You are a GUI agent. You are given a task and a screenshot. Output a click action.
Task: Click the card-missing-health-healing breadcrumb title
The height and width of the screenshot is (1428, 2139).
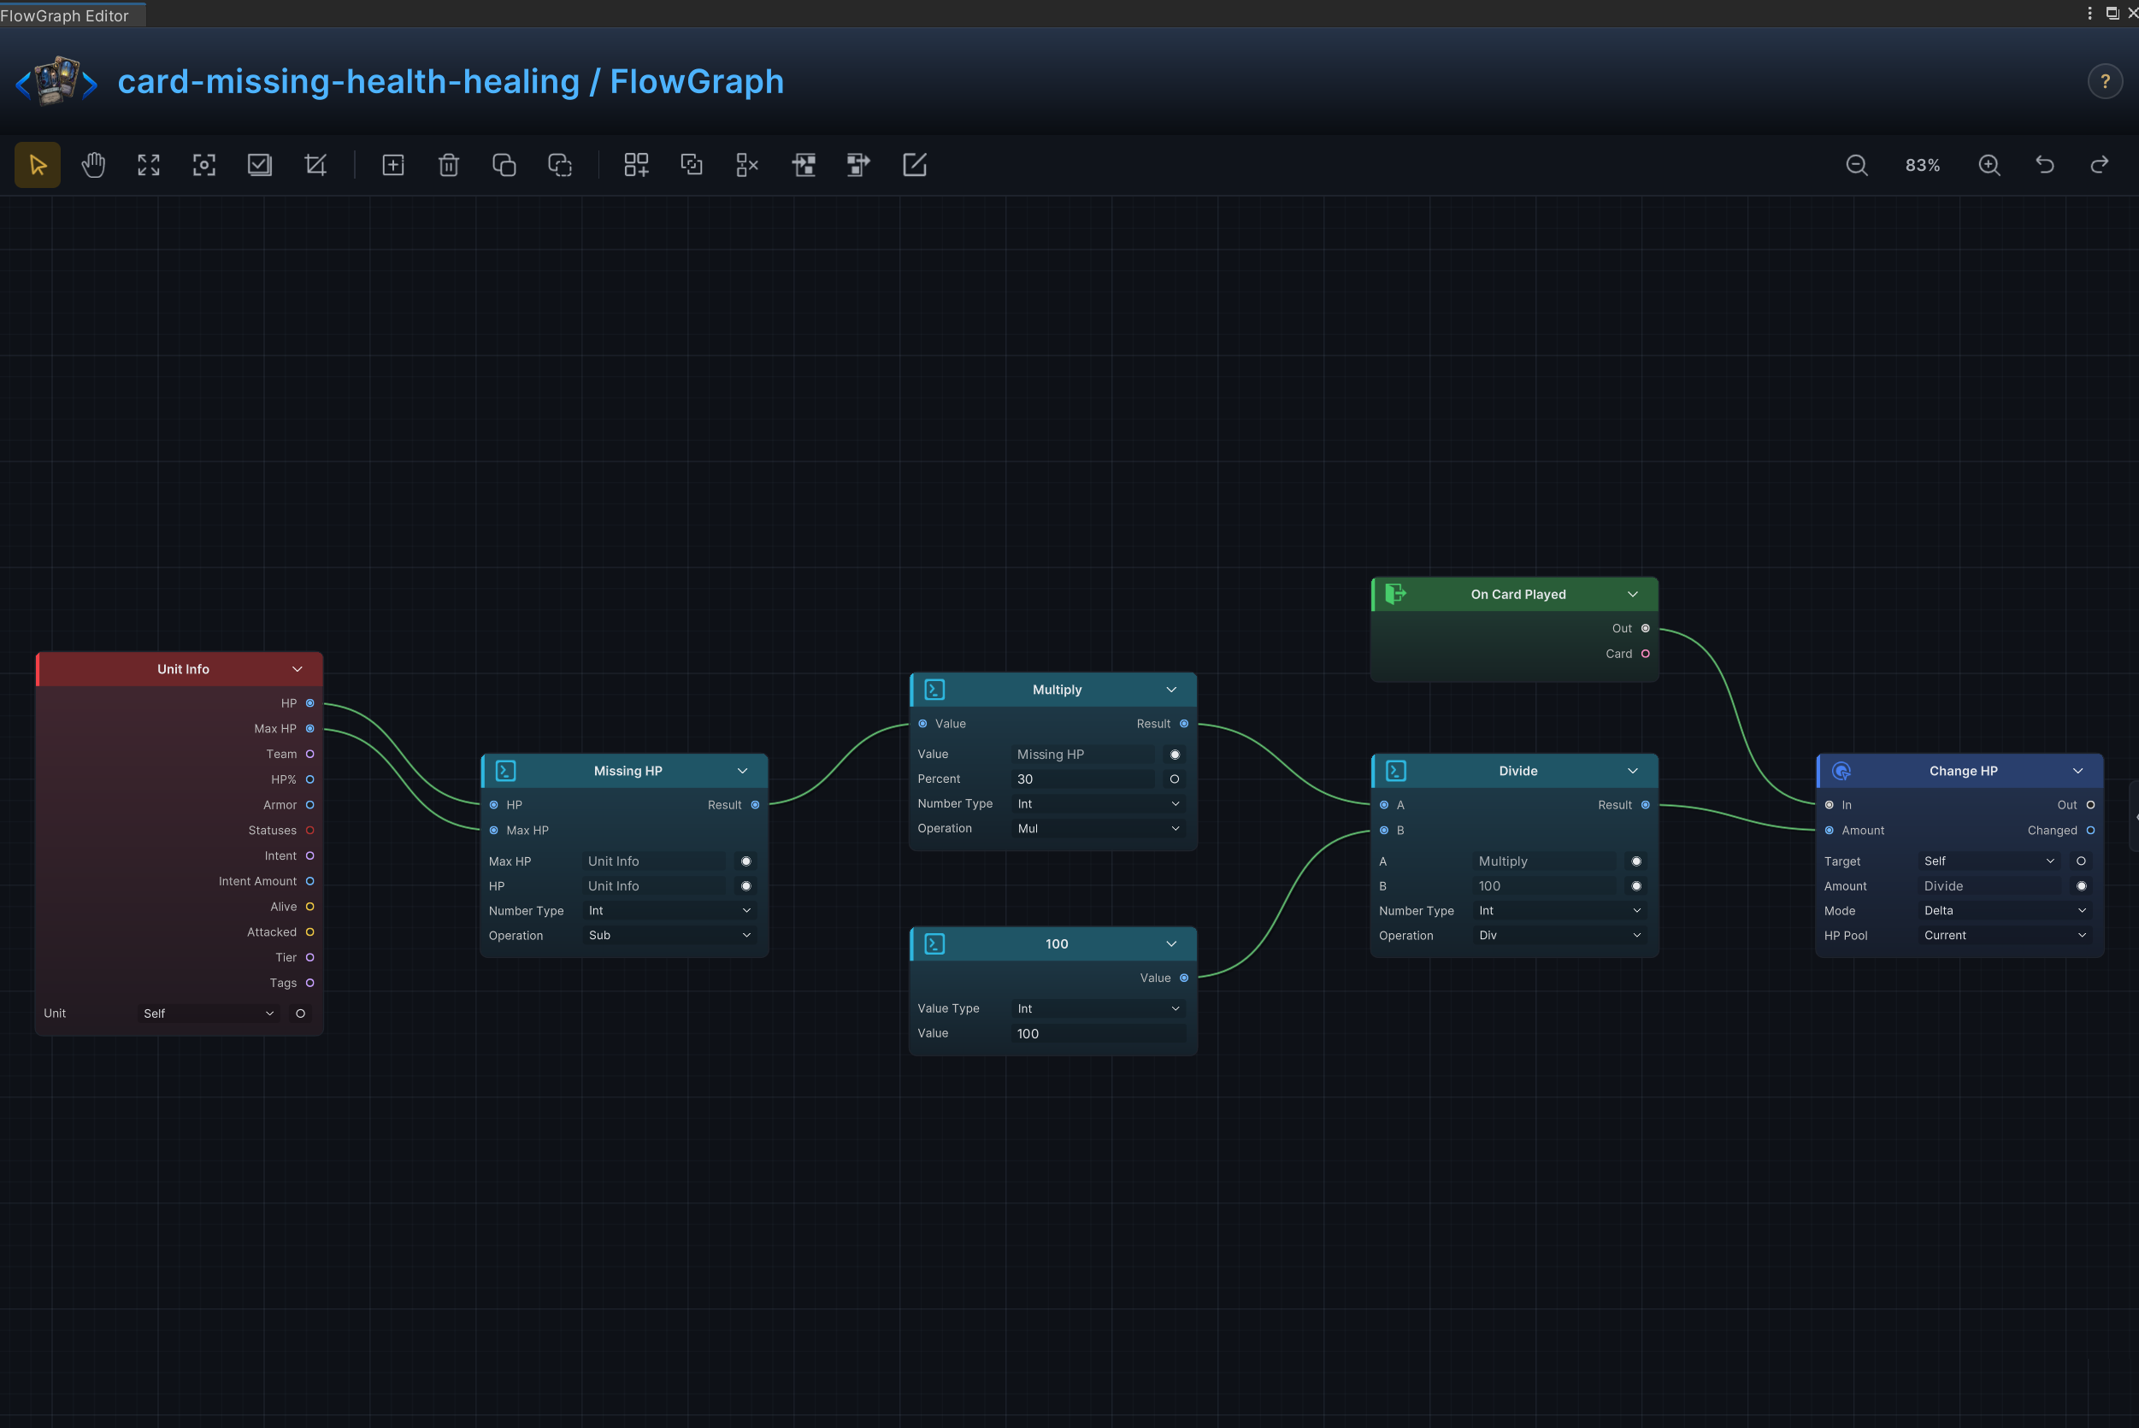[x=348, y=81]
